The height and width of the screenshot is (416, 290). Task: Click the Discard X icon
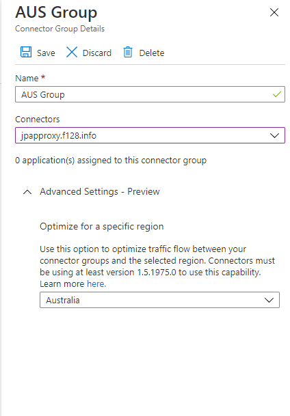72,52
